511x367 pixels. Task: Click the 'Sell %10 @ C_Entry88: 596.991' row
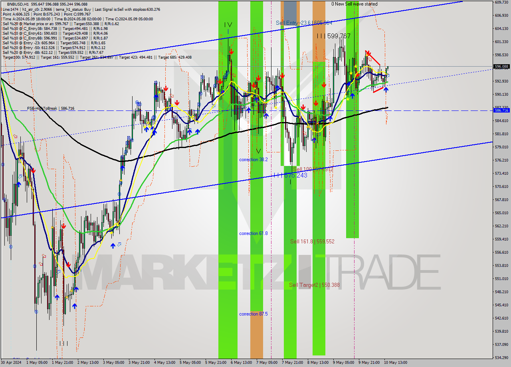[x=55, y=38]
